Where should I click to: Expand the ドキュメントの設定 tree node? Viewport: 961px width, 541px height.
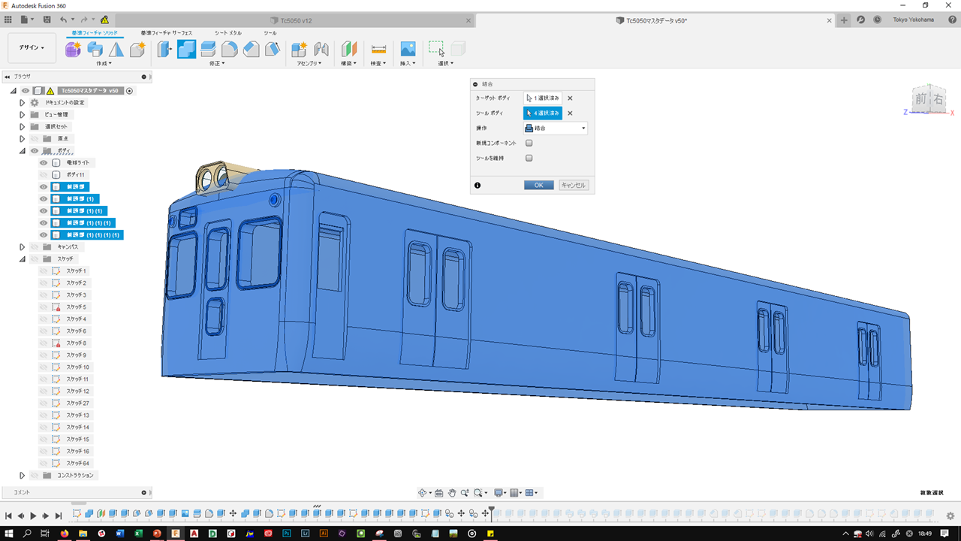(x=23, y=103)
